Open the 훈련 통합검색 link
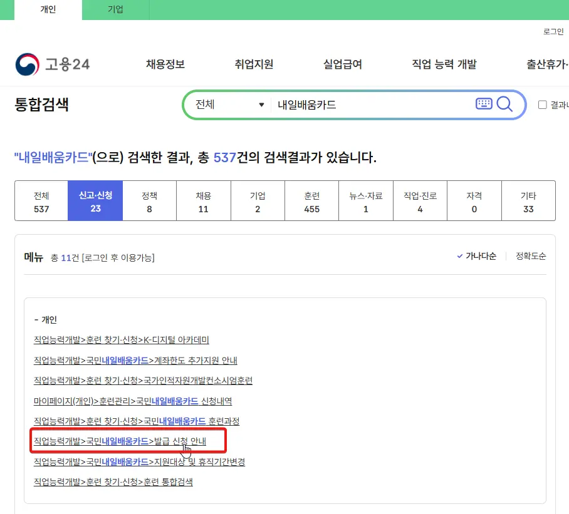Viewport: 569px width, 514px height. coord(113,481)
